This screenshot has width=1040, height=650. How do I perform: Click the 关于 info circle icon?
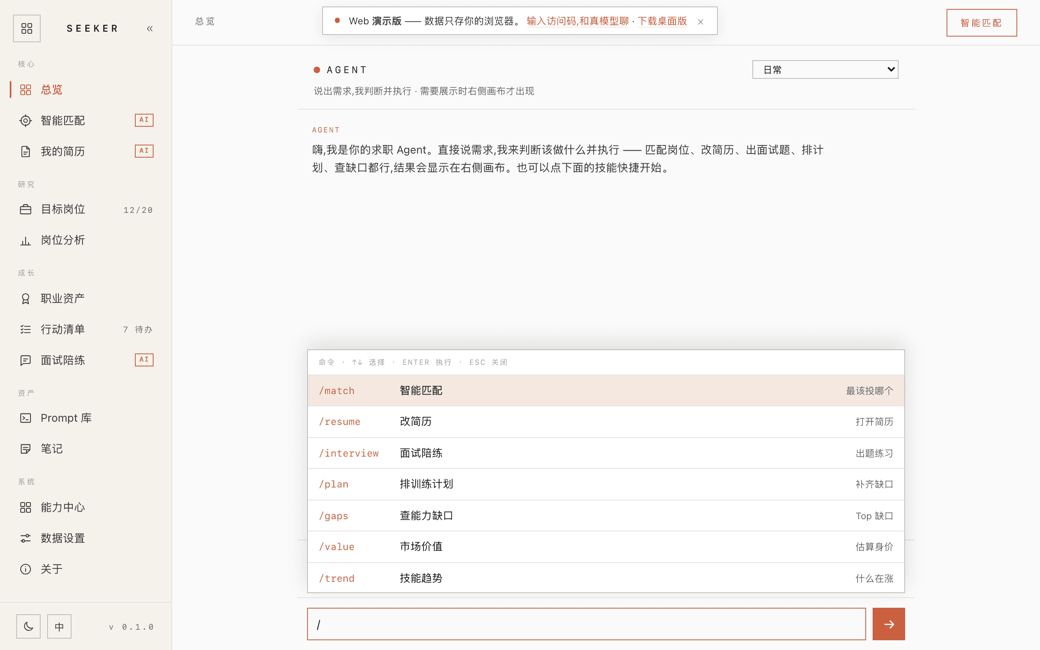click(x=25, y=569)
